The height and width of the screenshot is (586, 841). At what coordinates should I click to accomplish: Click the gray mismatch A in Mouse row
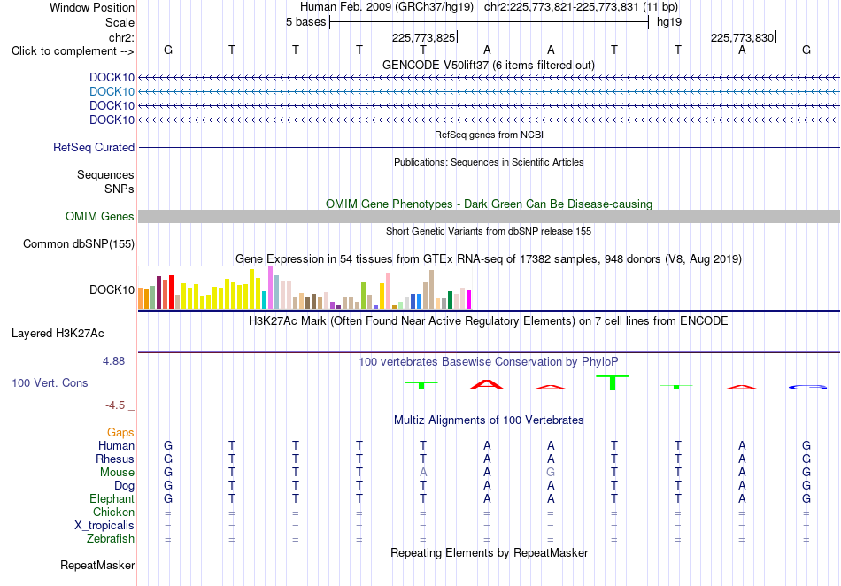[423, 473]
